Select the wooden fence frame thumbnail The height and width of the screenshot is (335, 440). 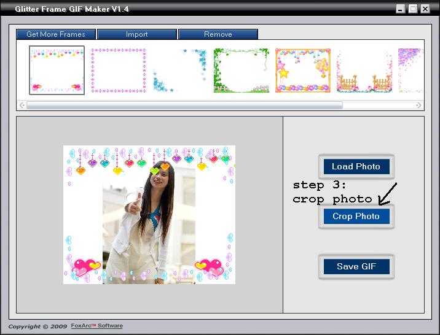pos(364,70)
